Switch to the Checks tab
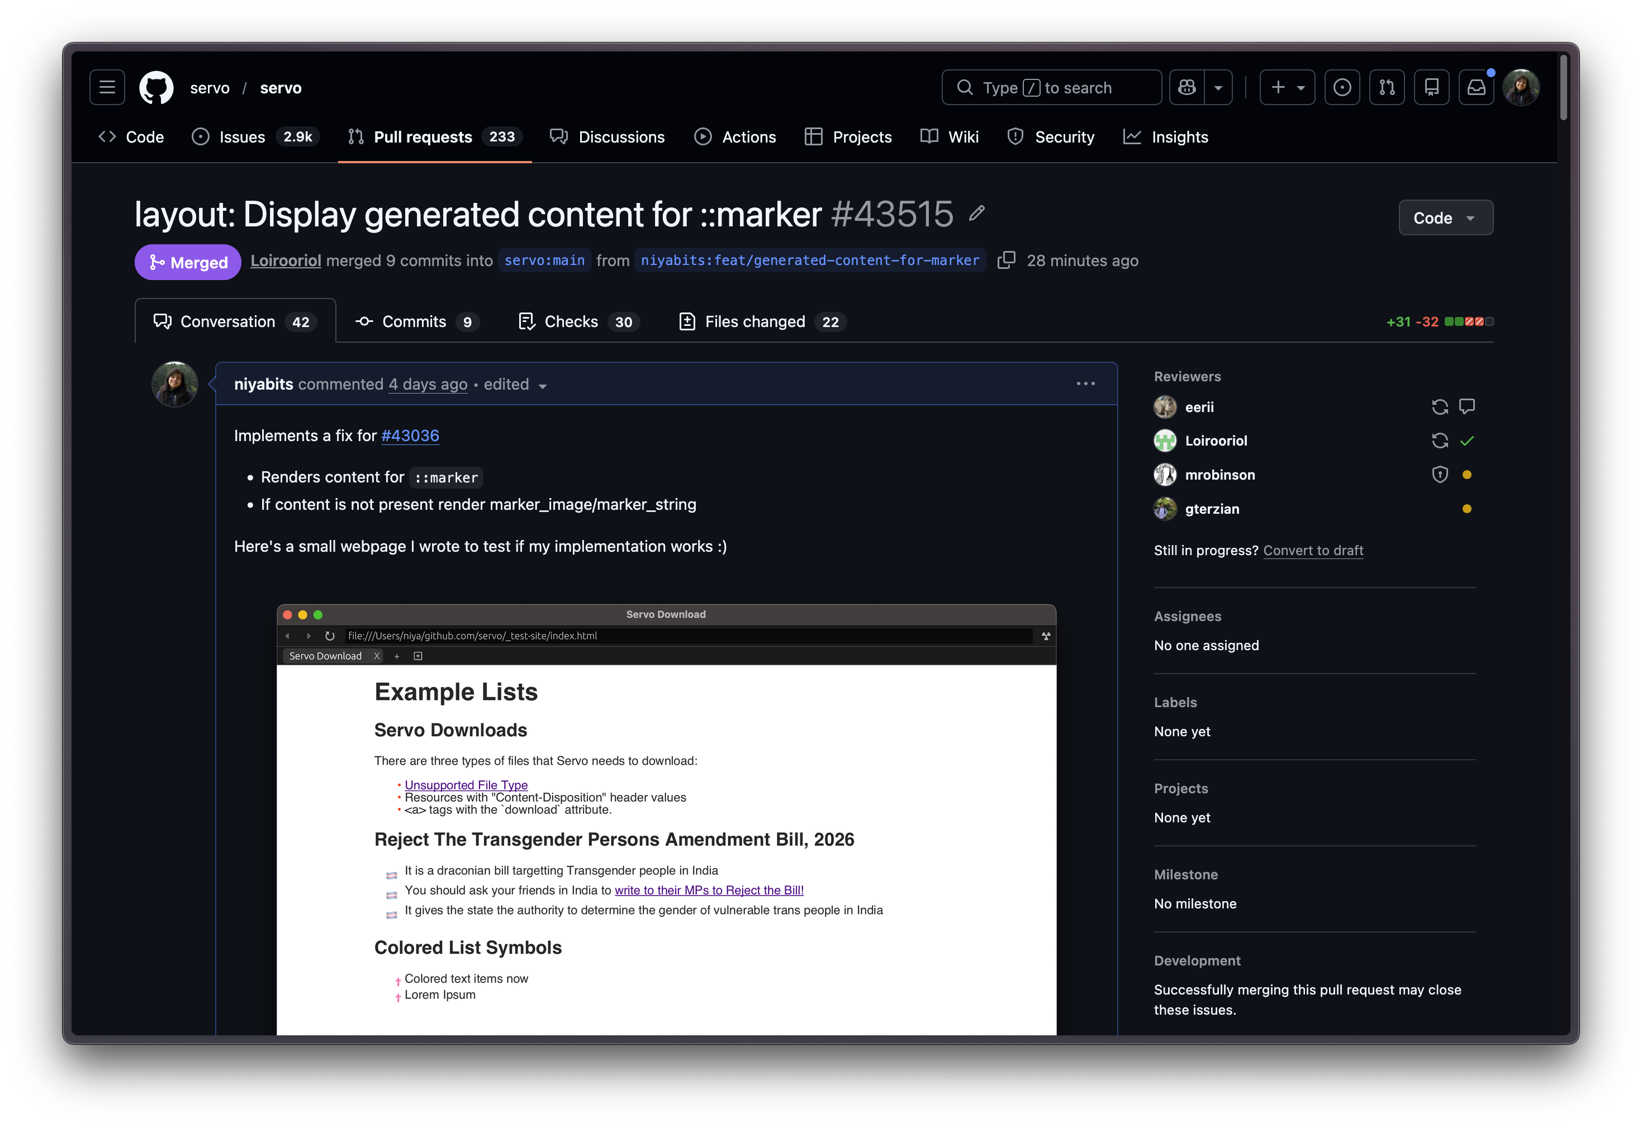Screen dimensions: 1642x1127 tap(578, 321)
